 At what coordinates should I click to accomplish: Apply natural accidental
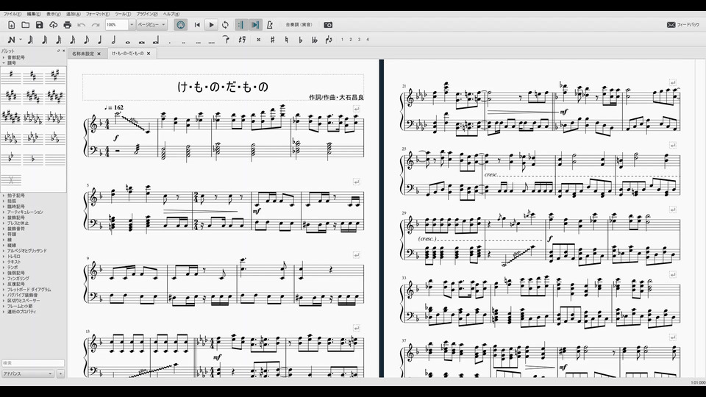pyautogui.click(x=286, y=40)
